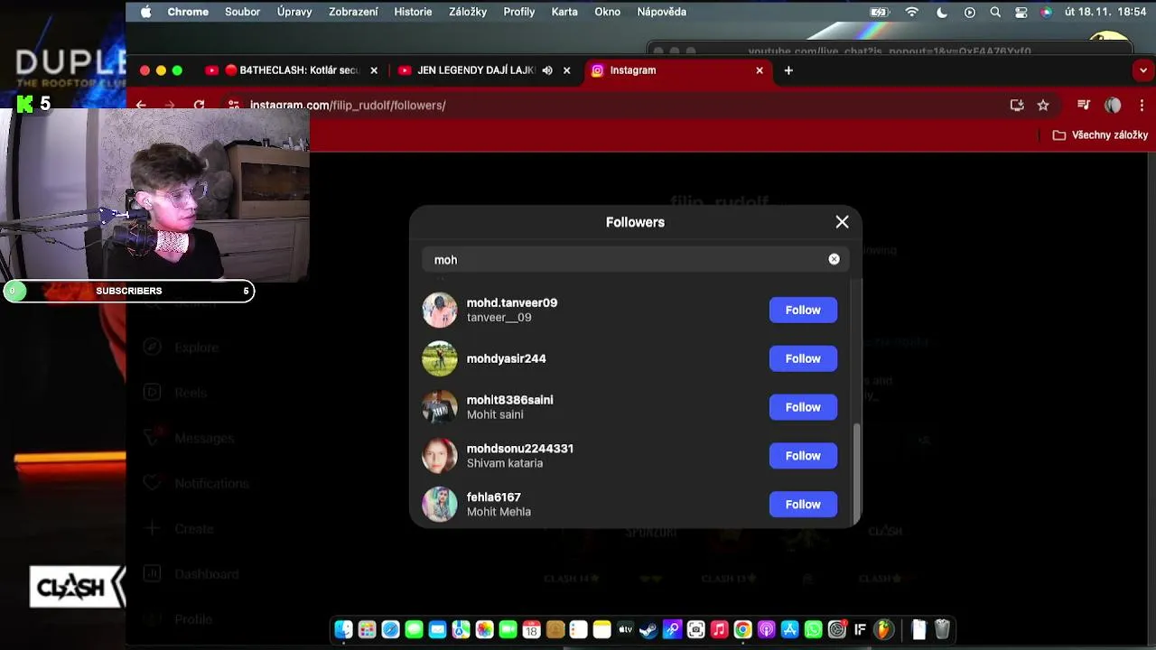Open the Úpravy menu
The width and height of the screenshot is (1156, 650).
pyautogui.click(x=294, y=12)
